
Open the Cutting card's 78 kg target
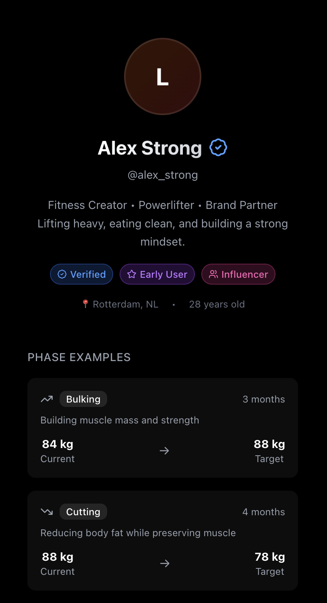coord(270,557)
